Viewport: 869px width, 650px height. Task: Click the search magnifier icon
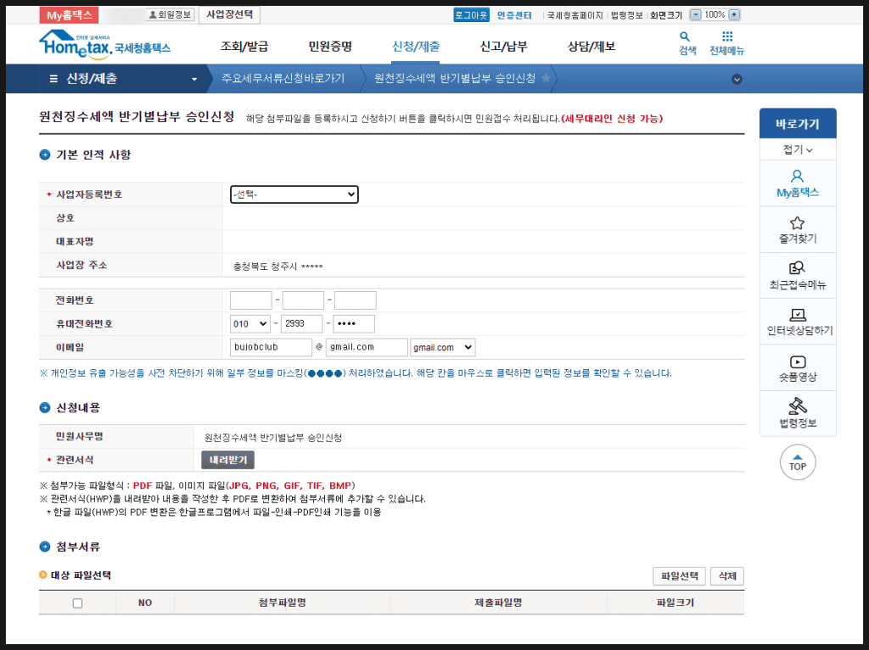click(686, 37)
